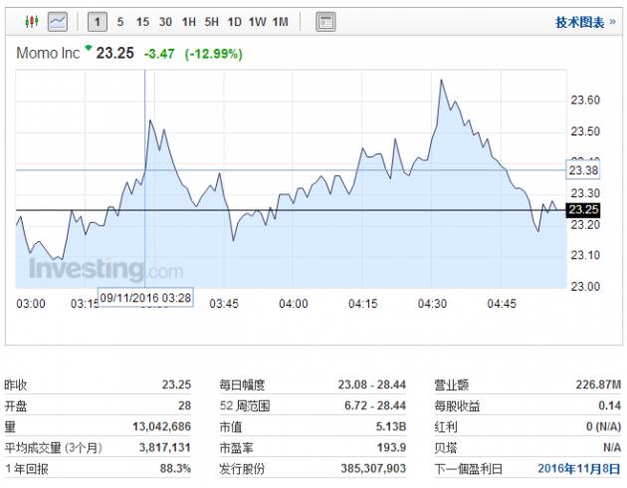
Task: Click the 23.25 current price label on axis
Action: 583,209
